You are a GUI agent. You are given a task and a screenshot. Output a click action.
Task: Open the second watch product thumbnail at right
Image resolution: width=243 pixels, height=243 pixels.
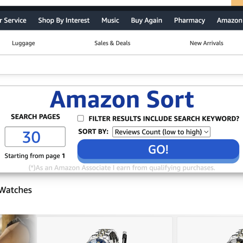pyautogui.click(x=210, y=230)
